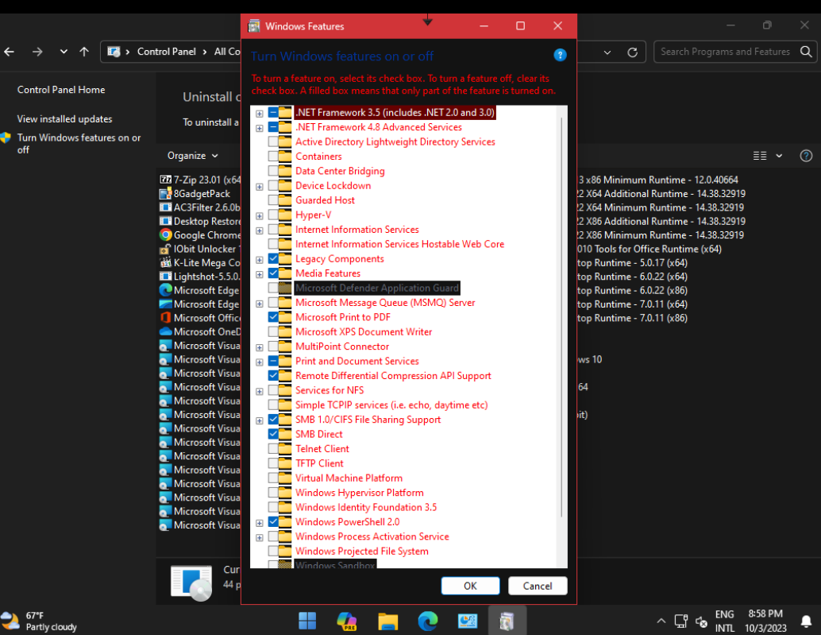
Task: Select the Microsoft Office entry icon
Action: (165, 318)
